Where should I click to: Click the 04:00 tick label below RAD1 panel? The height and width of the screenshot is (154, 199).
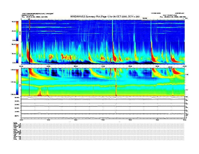48,66
